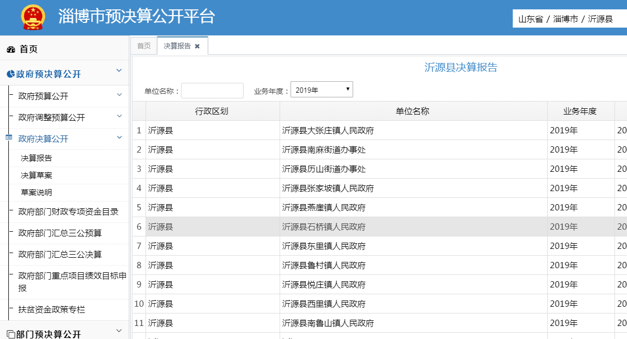Collapse the 政府决算公开 chevron
Screen dimensions: 627x339
(x=119, y=137)
